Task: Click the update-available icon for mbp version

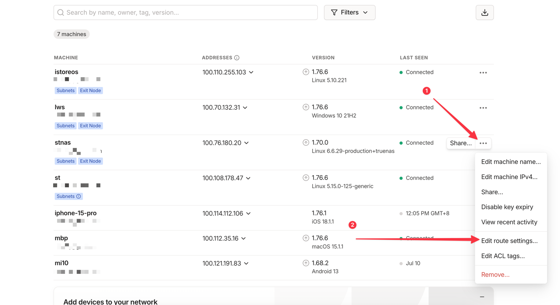Action: pos(306,238)
